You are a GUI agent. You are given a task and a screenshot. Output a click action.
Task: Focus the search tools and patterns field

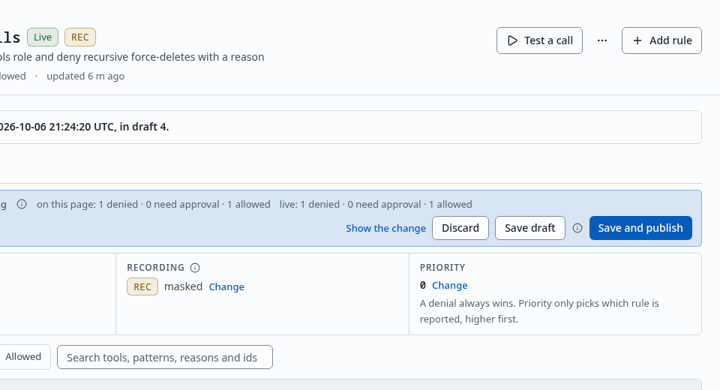click(165, 357)
